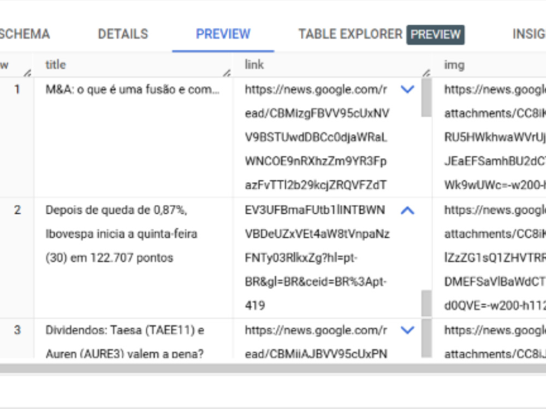Select the title 'Depois de queda de 0,87%'

coord(116,210)
